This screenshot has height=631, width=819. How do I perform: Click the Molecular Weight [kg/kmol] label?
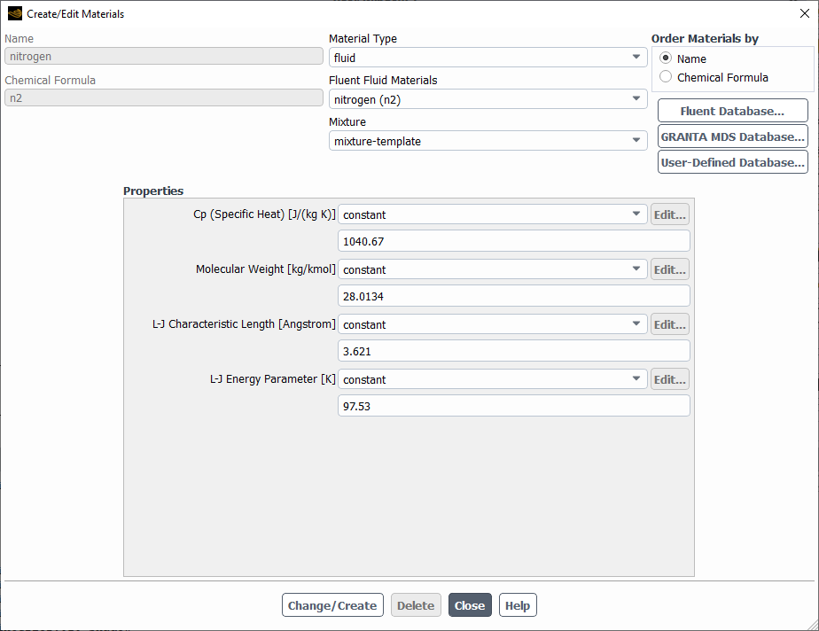point(266,269)
